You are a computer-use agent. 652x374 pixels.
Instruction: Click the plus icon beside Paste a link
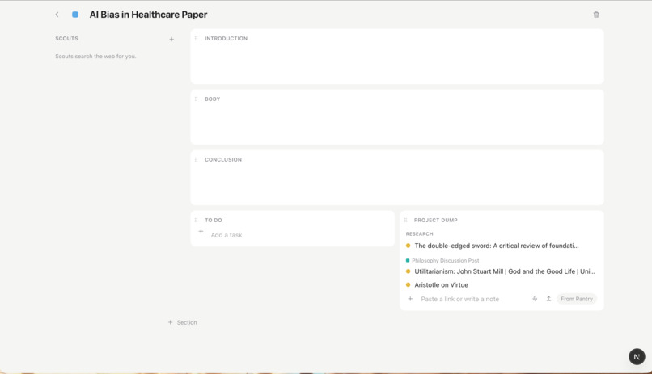tap(410, 298)
